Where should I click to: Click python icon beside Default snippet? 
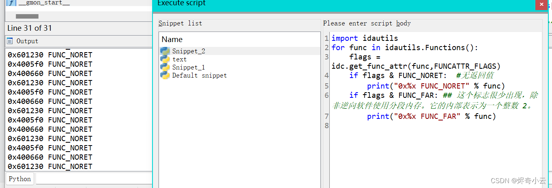coord(165,75)
